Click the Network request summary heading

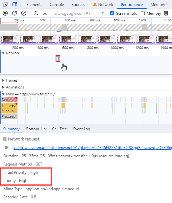pyautogui.click(x=24, y=139)
